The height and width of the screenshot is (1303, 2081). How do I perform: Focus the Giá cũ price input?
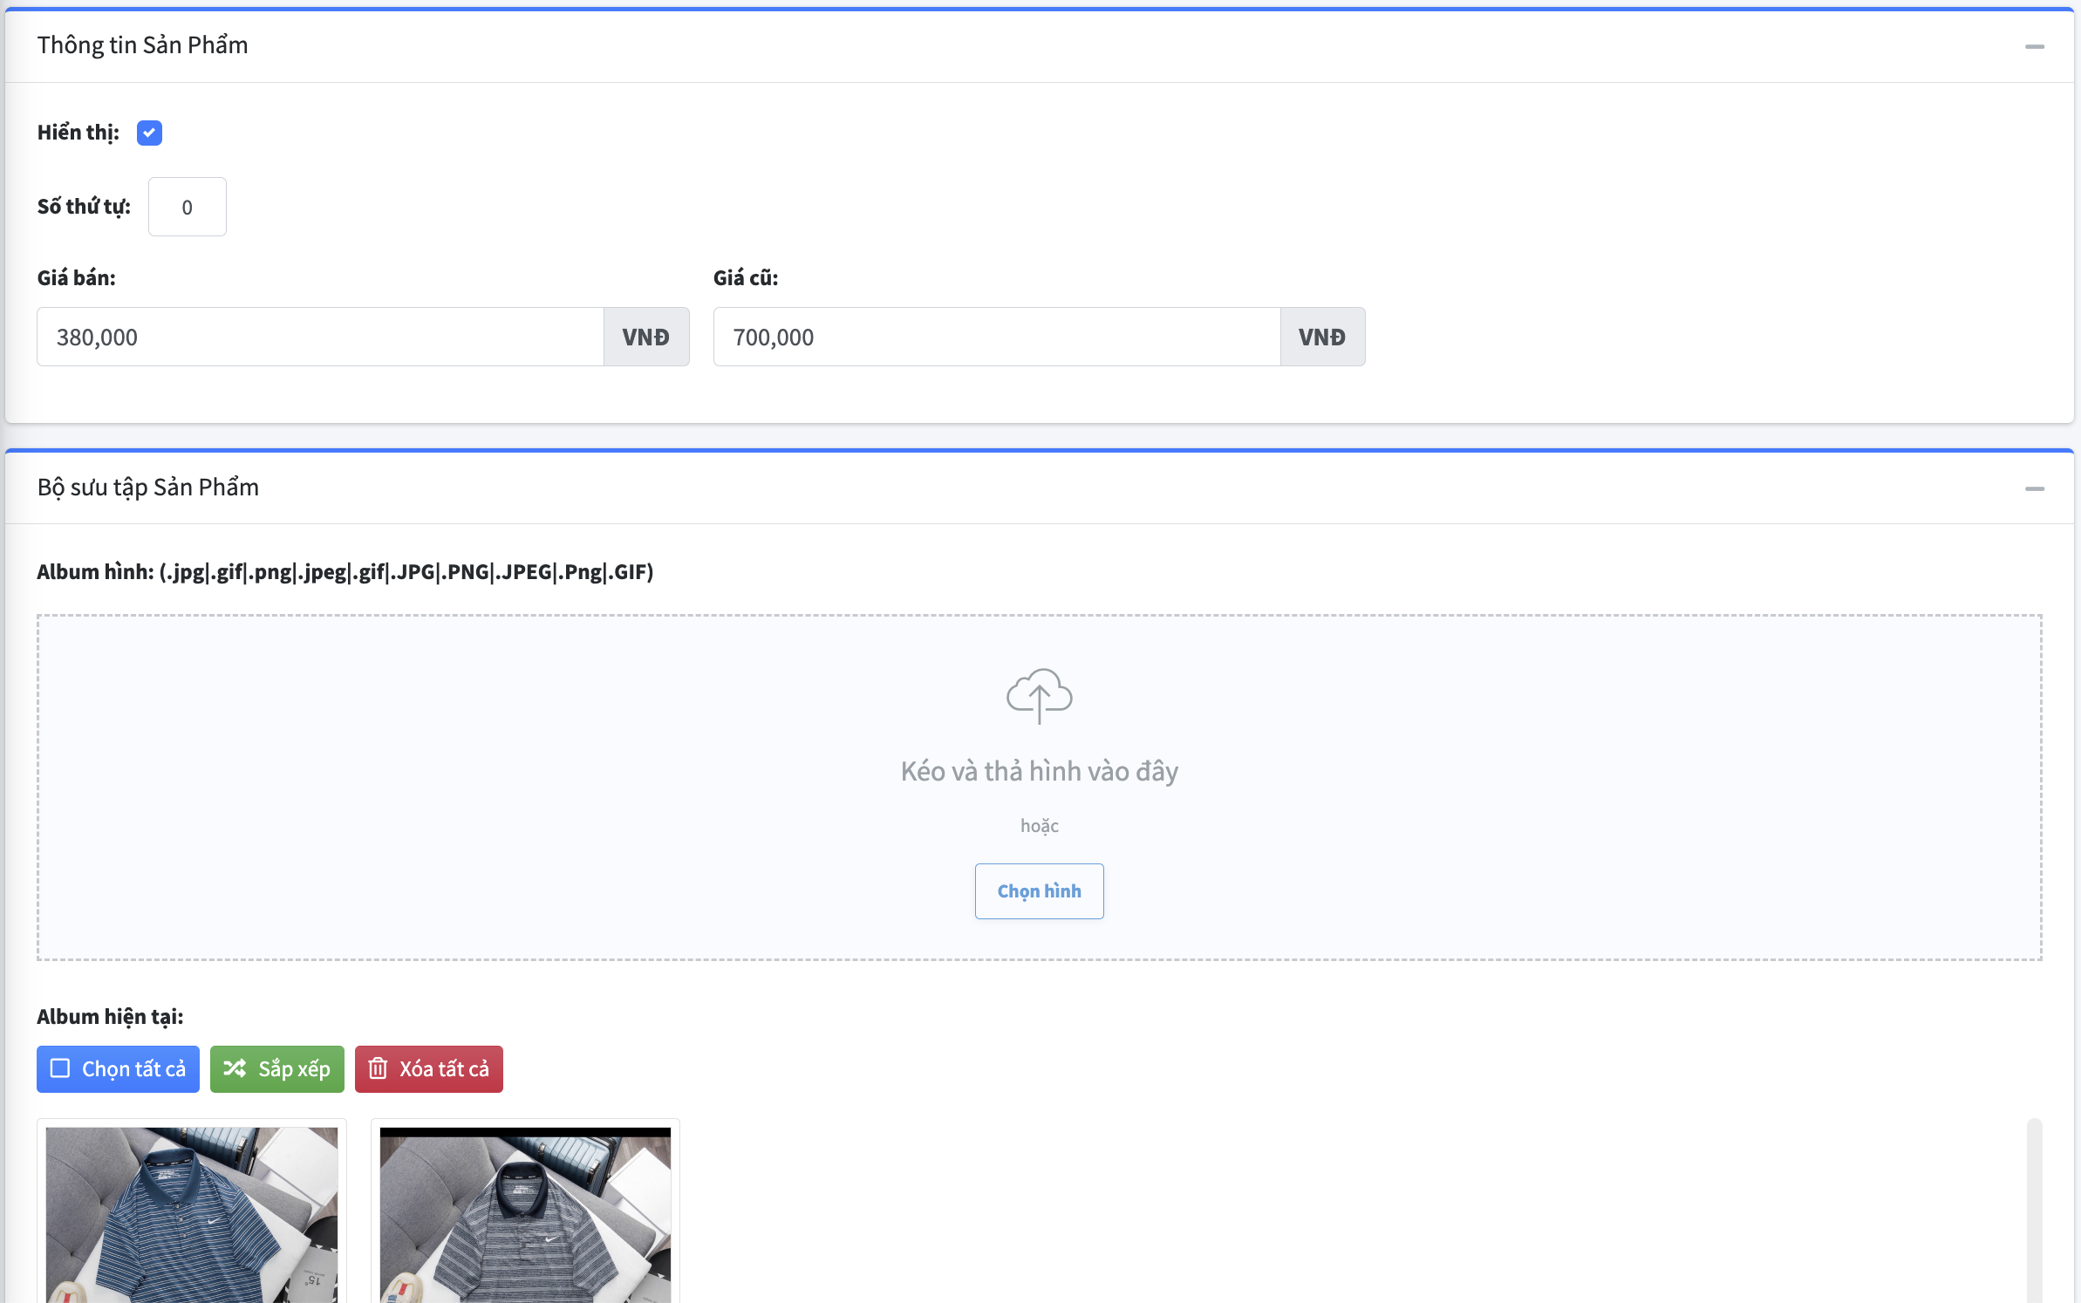tap(996, 337)
